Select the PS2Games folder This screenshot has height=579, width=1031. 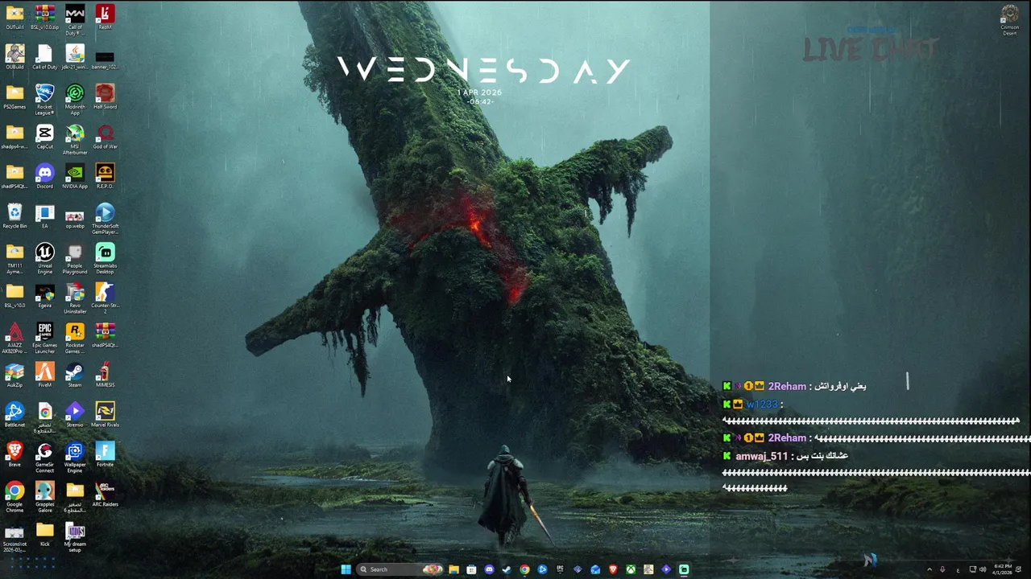14,96
